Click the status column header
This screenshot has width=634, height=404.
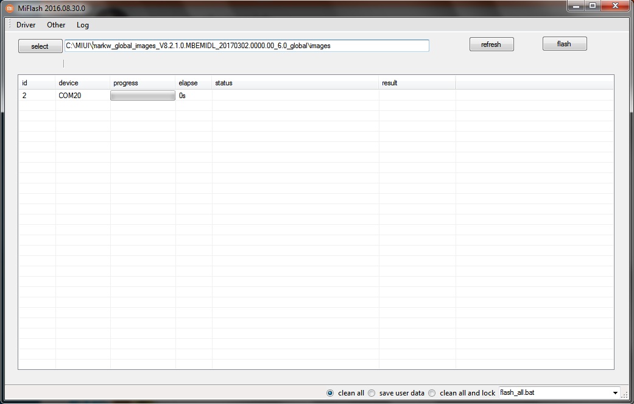point(295,83)
